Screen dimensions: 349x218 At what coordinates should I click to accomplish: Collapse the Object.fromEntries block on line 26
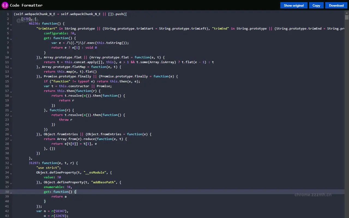pos(11,135)
